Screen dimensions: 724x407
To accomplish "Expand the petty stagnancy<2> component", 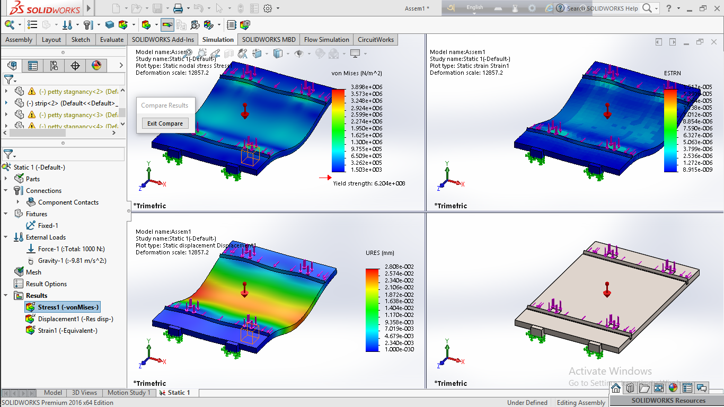I will 6,91.
